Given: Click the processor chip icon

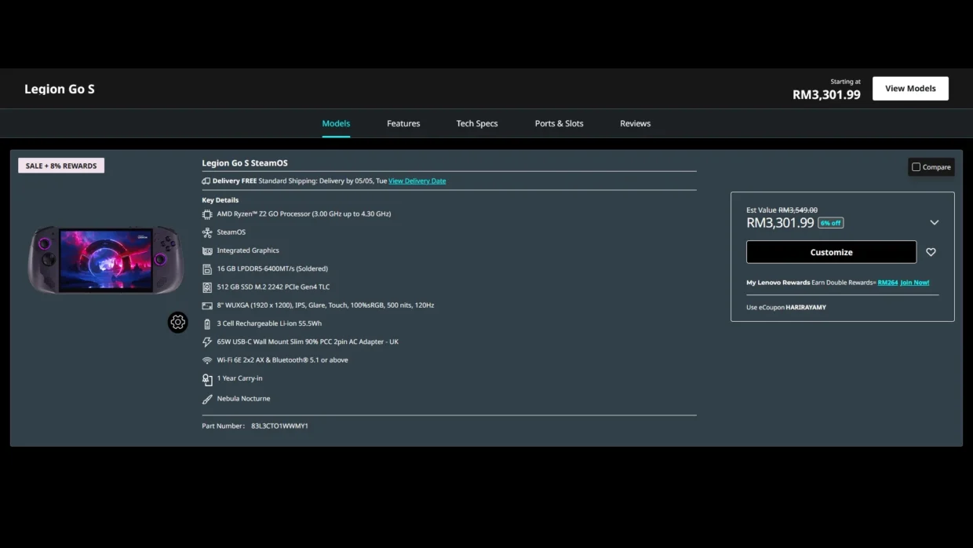Looking at the screenshot, I should click(207, 214).
